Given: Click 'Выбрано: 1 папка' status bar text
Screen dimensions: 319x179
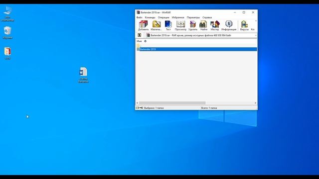Looking at the screenshot, I should (154, 108).
